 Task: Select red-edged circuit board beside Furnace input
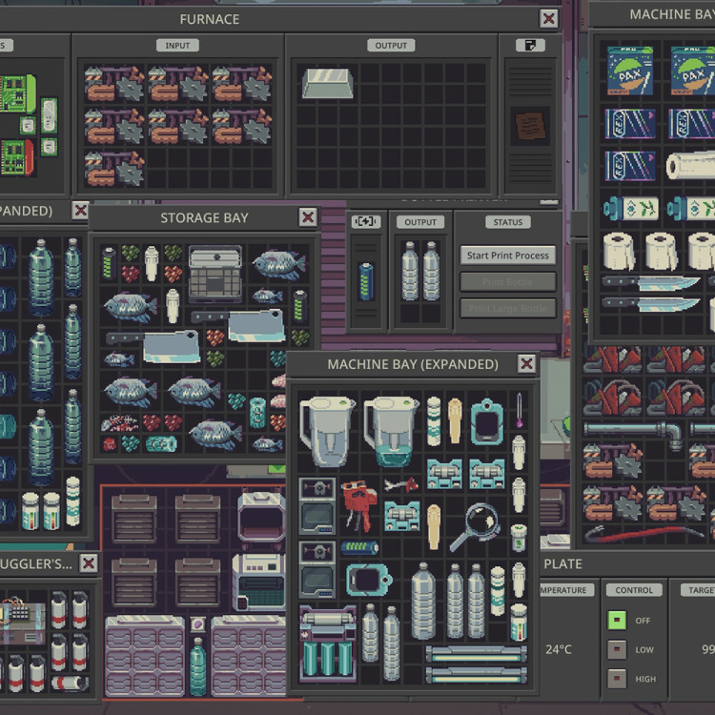[x=17, y=157]
